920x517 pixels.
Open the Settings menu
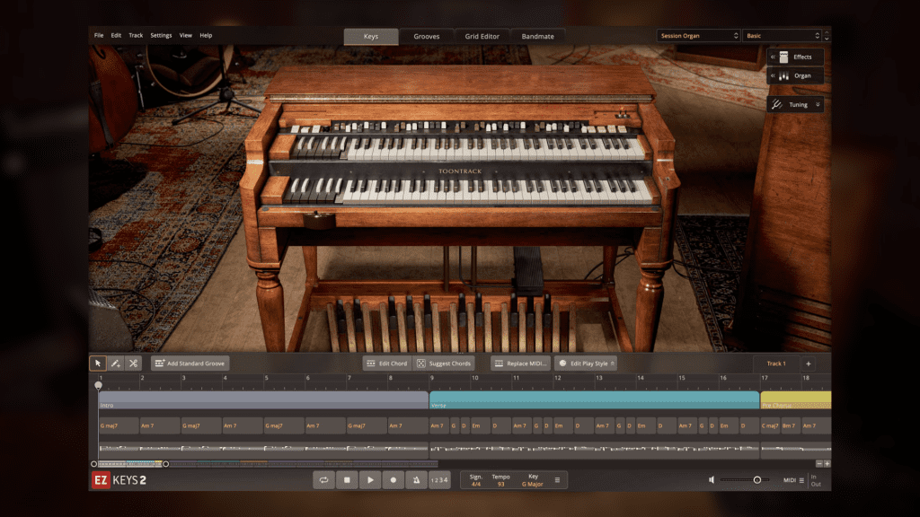[x=161, y=36]
